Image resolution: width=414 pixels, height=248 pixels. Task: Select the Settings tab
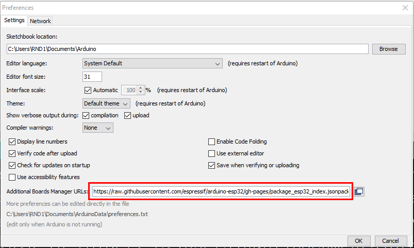click(x=14, y=21)
